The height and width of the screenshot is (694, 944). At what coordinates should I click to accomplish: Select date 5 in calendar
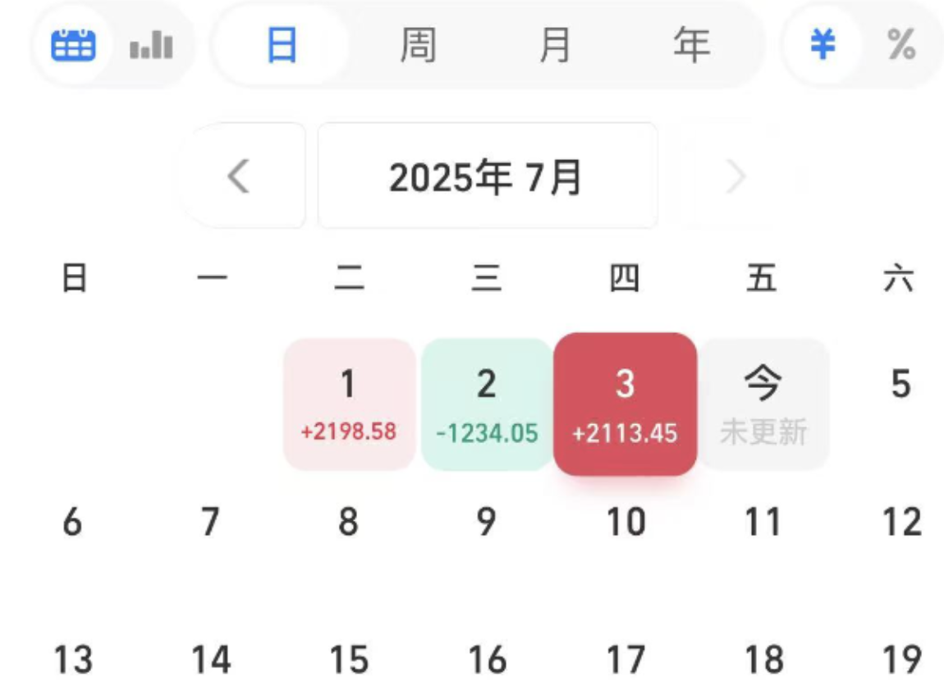tap(900, 384)
